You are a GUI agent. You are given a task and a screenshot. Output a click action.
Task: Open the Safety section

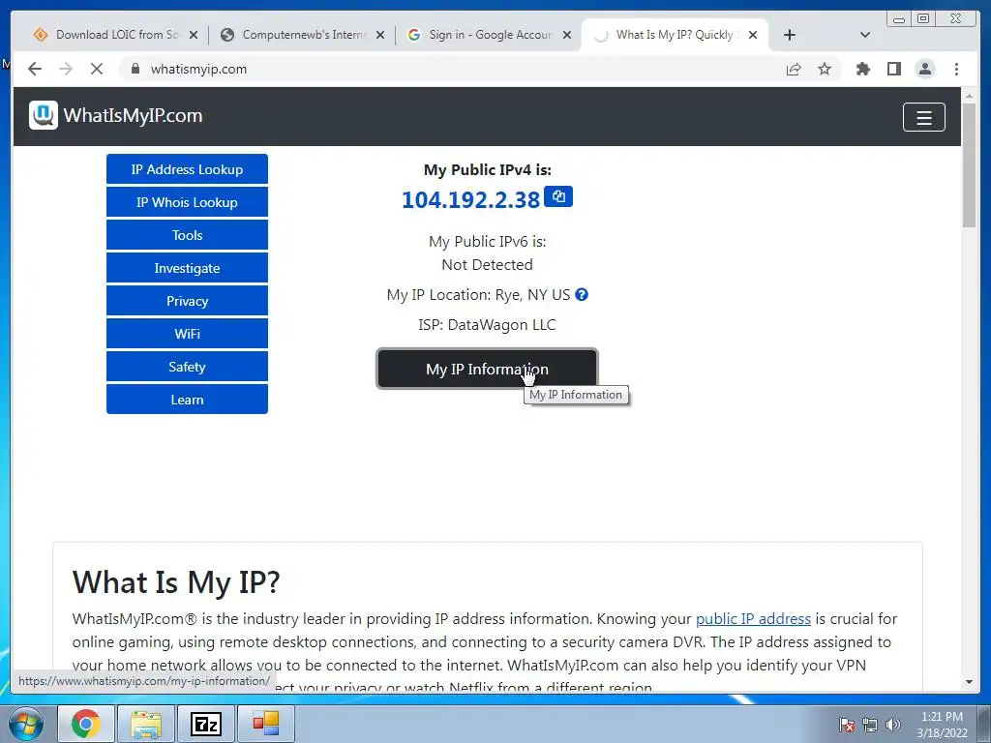[187, 367]
